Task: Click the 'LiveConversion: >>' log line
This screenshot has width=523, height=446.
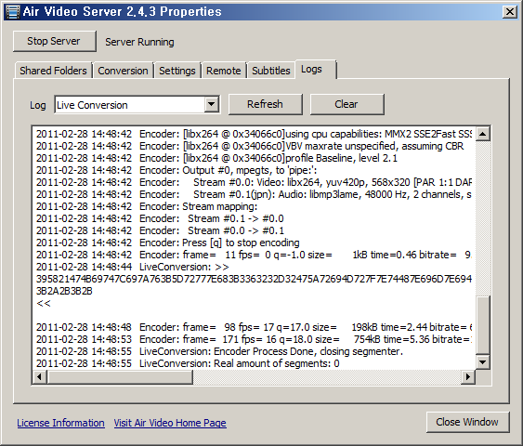Action: click(133, 267)
